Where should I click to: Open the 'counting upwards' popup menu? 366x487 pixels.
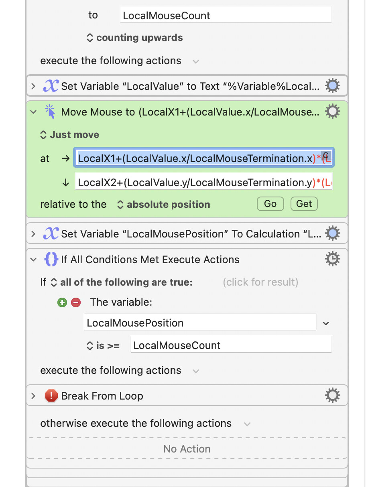[x=135, y=38]
